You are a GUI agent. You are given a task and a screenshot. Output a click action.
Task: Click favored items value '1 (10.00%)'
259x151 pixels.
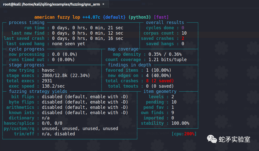[158, 70]
